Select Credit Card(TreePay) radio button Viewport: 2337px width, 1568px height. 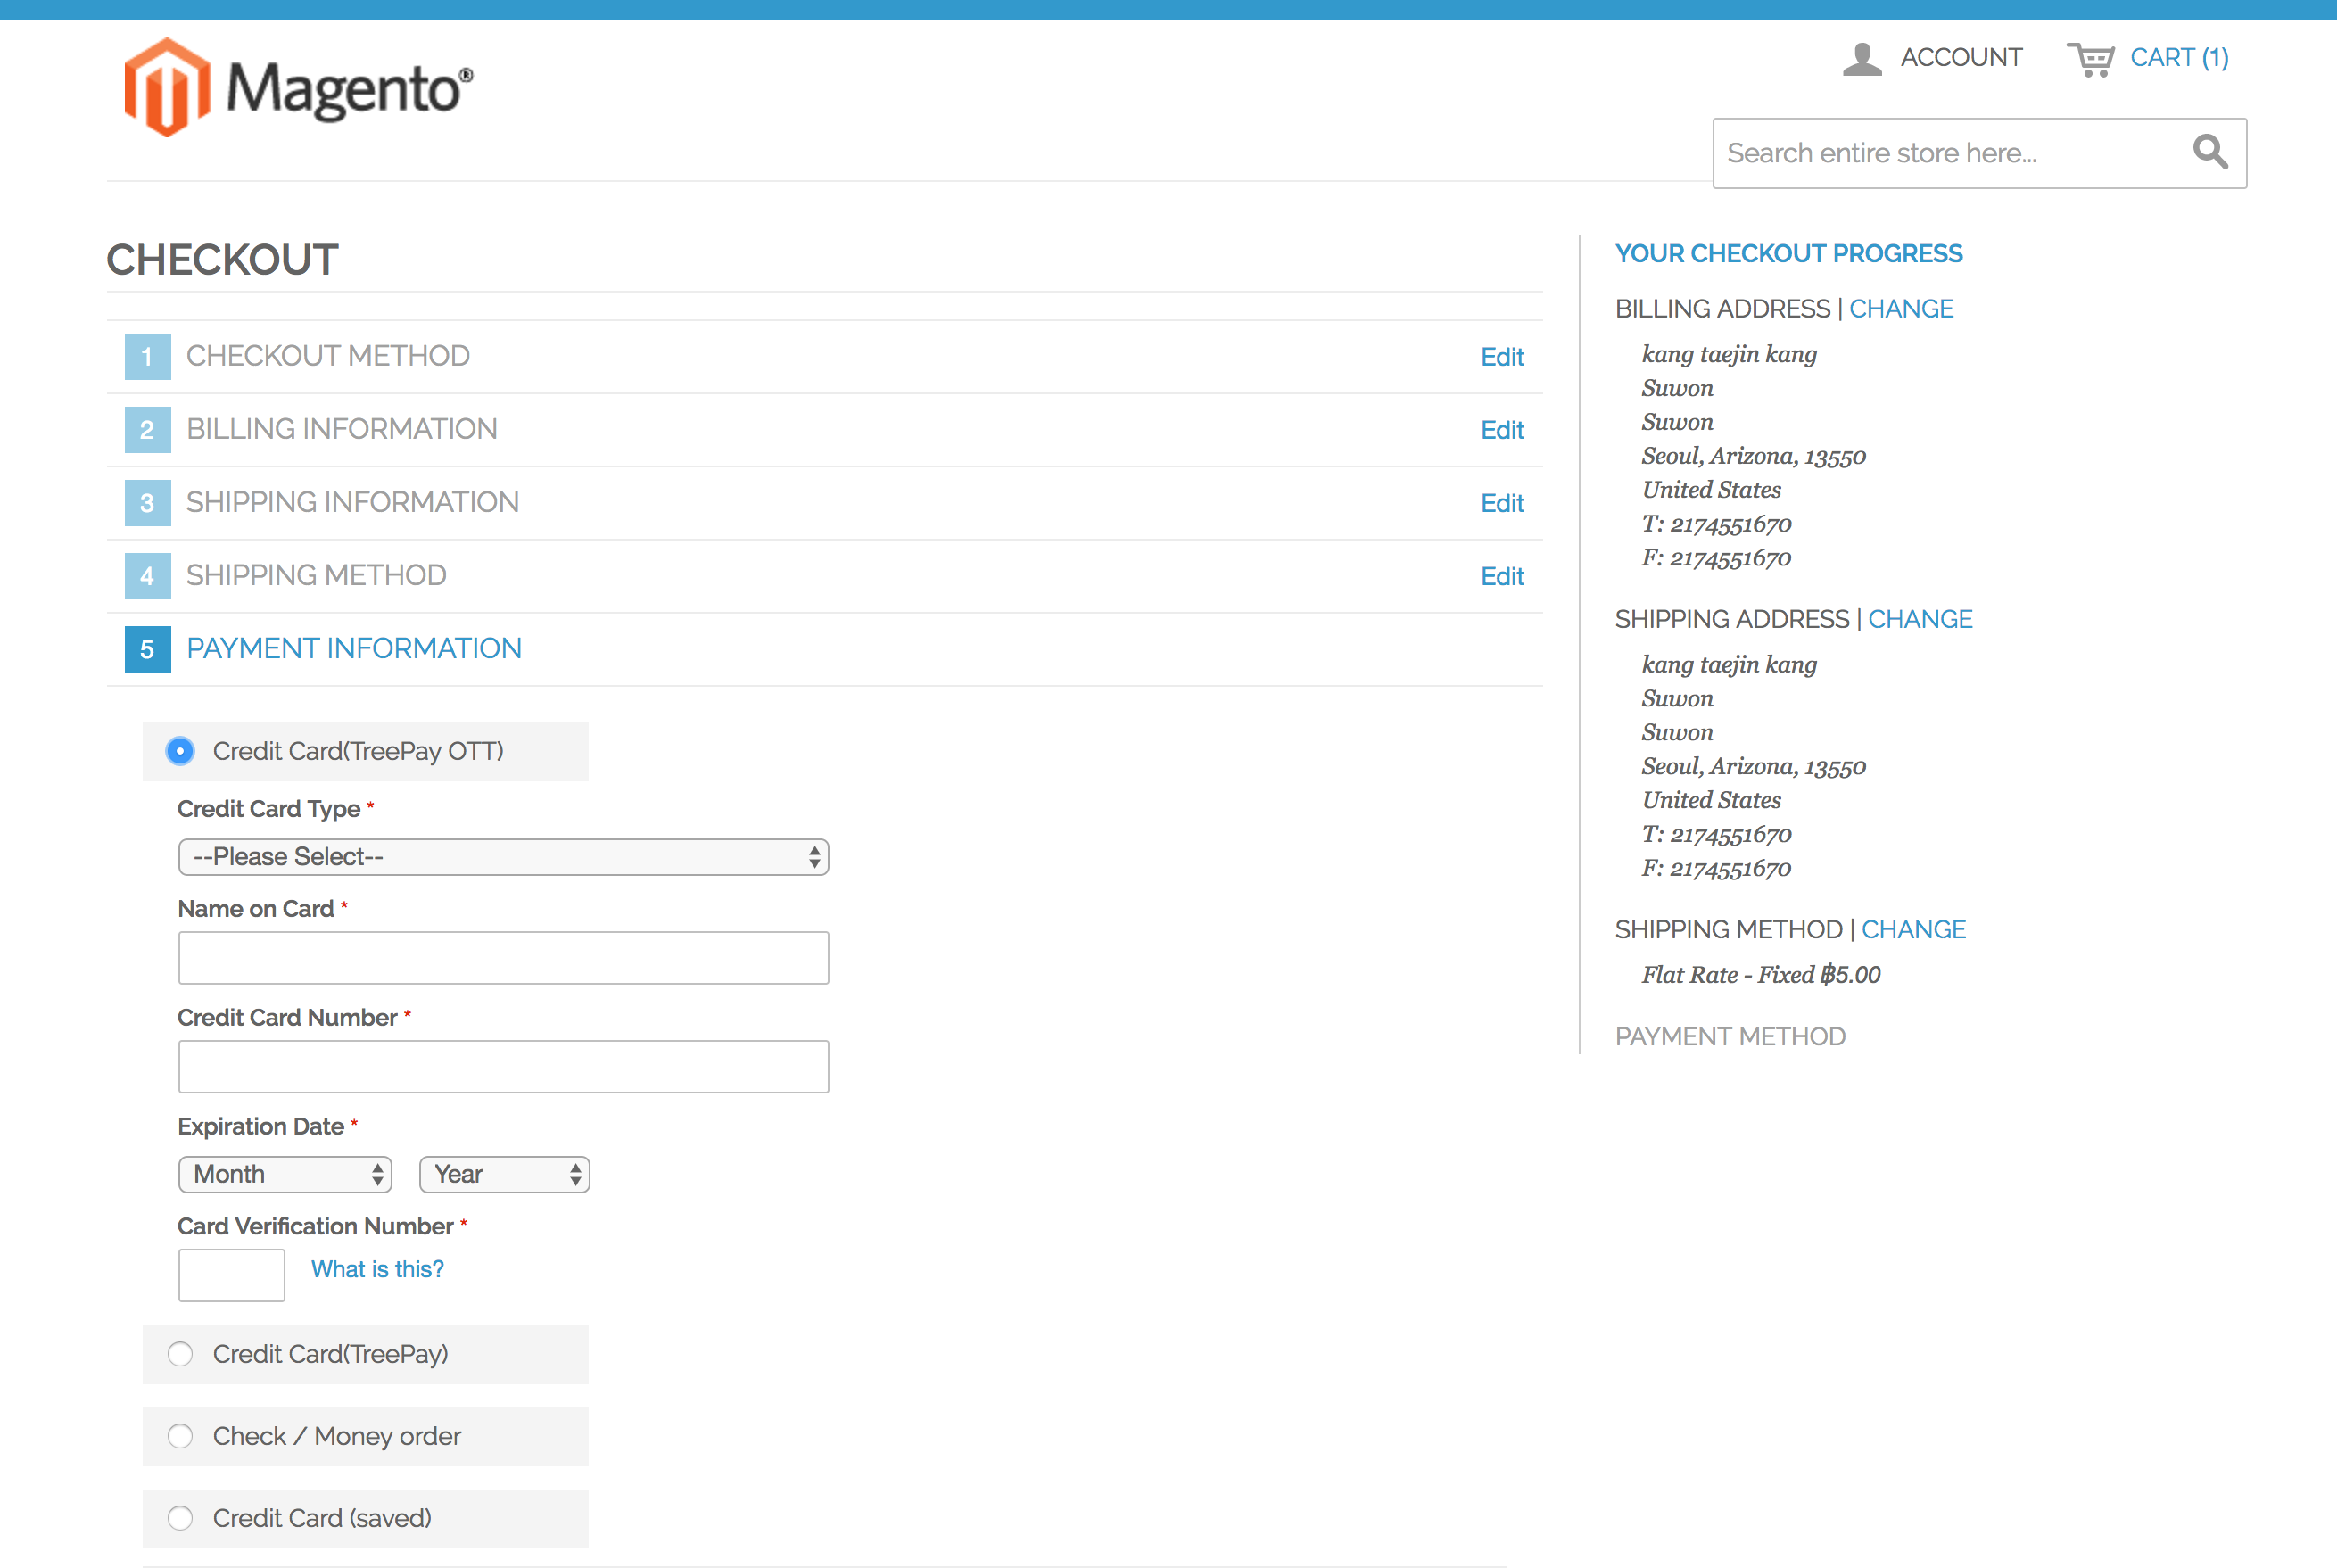pyautogui.click(x=180, y=1354)
